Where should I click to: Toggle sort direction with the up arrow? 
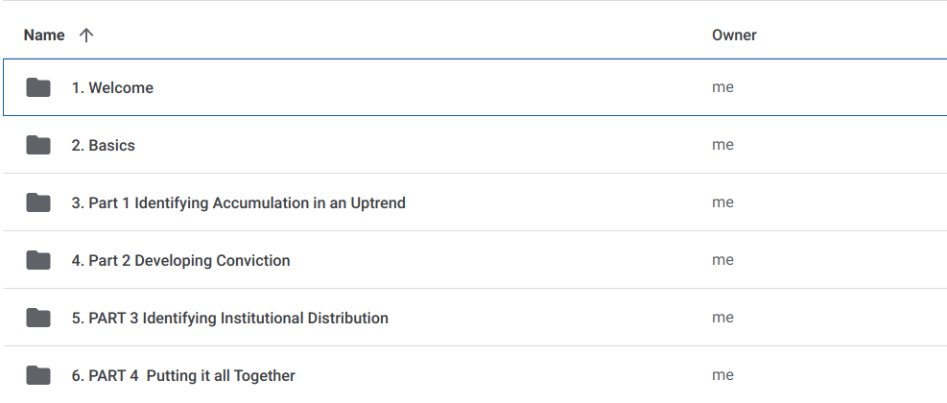click(86, 36)
